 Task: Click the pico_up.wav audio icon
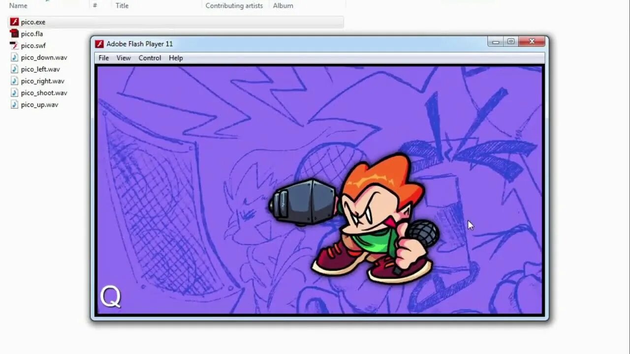click(x=14, y=105)
